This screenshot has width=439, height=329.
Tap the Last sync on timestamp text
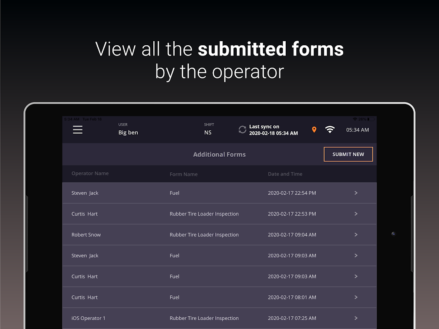click(273, 130)
